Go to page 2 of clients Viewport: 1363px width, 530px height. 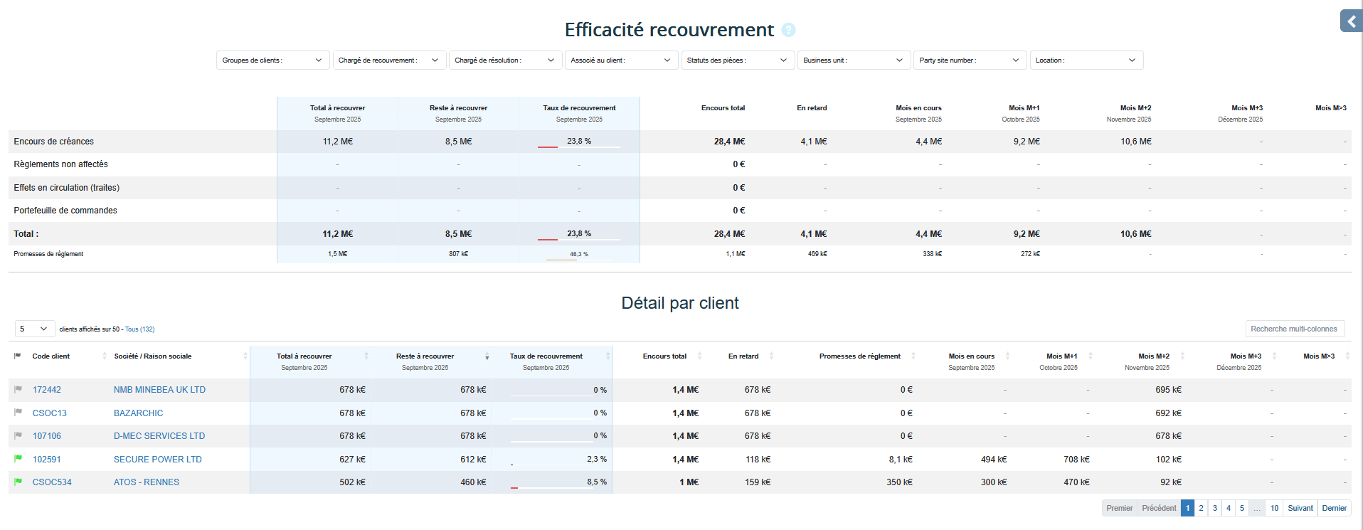(x=1201, y=508)
